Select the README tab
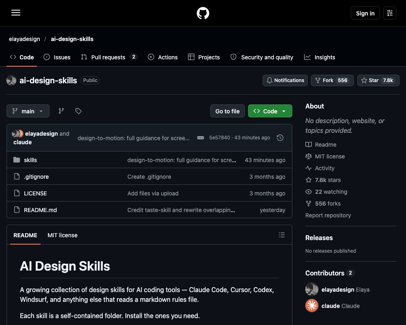The width and height of the screenshot is (406, 325). click(25, 235)
